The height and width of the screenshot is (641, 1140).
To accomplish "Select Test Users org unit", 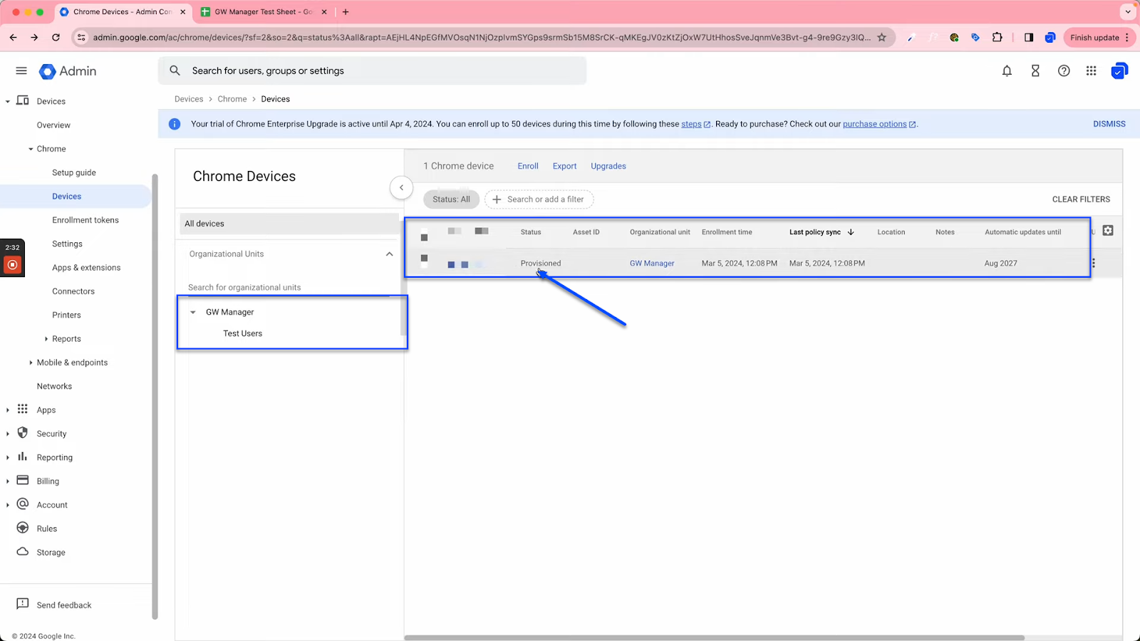I will tap(242, 333).
